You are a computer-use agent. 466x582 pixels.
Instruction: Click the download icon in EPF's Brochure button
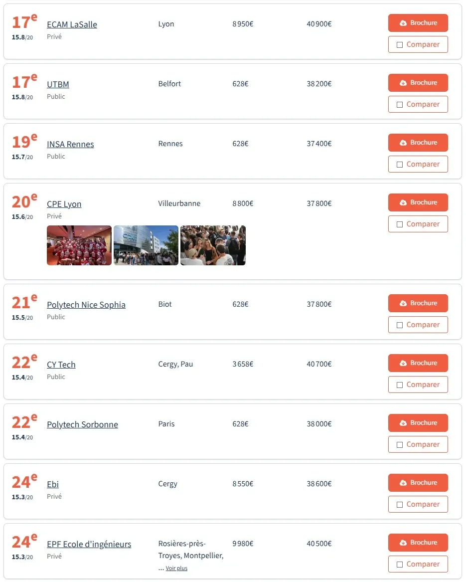403,543
